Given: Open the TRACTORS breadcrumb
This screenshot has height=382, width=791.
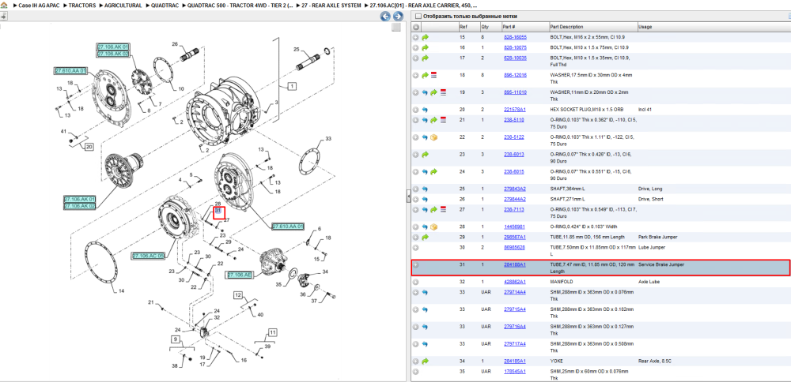Looking at the screenshot, I should click(82, 5).
